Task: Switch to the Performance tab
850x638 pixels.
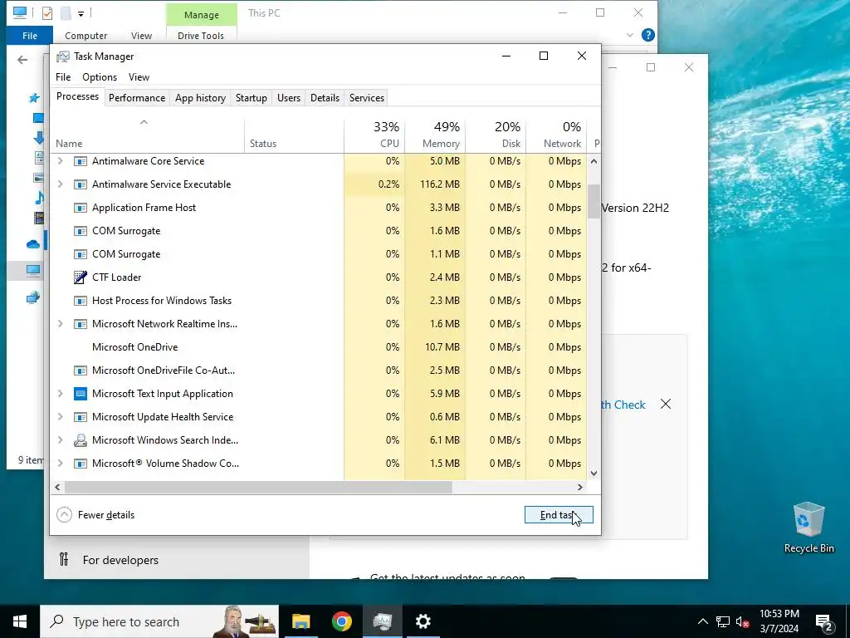Action: 137,98
